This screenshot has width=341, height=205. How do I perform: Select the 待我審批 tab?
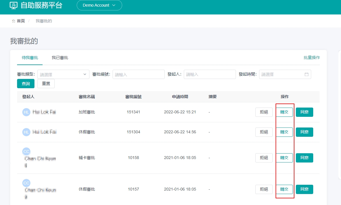click(x=30, y=58)
